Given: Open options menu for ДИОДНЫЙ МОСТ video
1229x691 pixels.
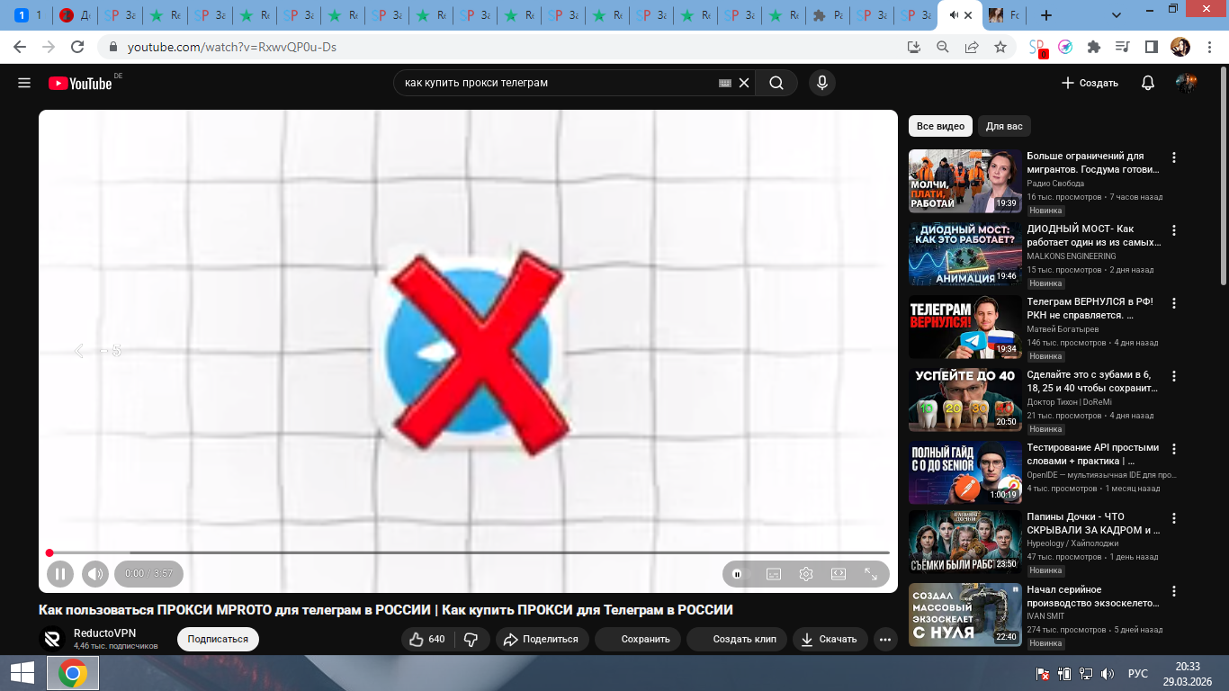Looking at the screenshot, I should click(1173, 230).
